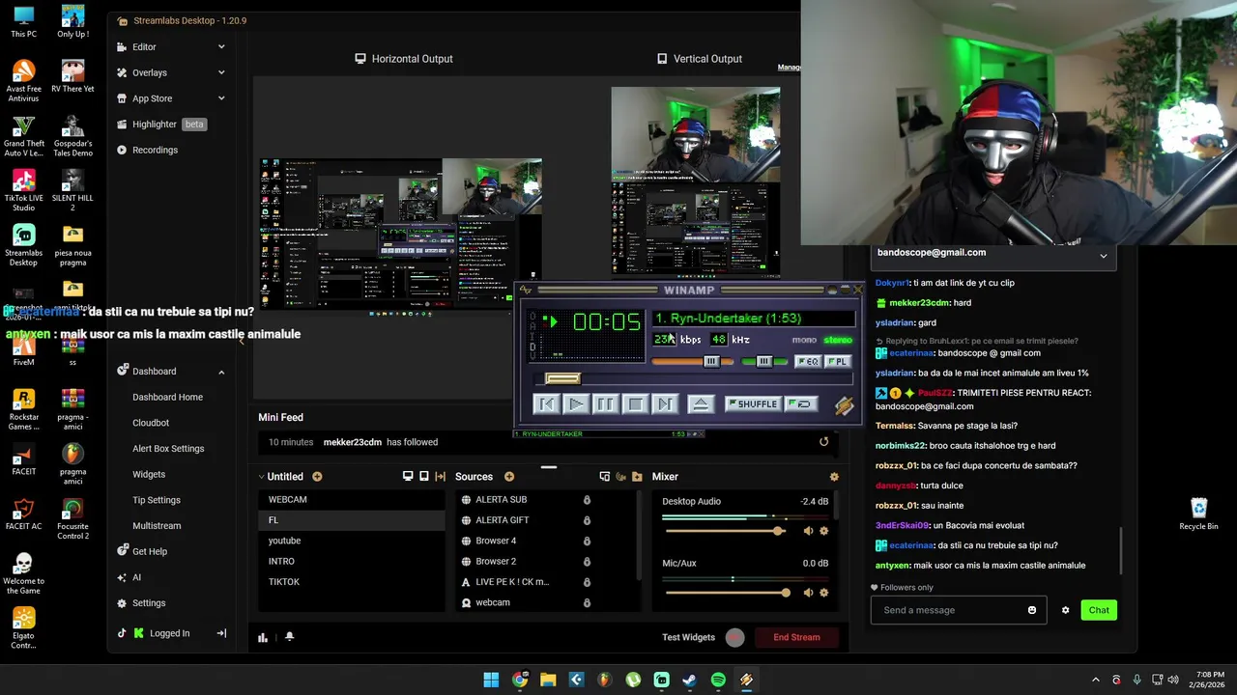
Task: Toggle Winamp EQ equalizer window
Action: coord(808,362)
